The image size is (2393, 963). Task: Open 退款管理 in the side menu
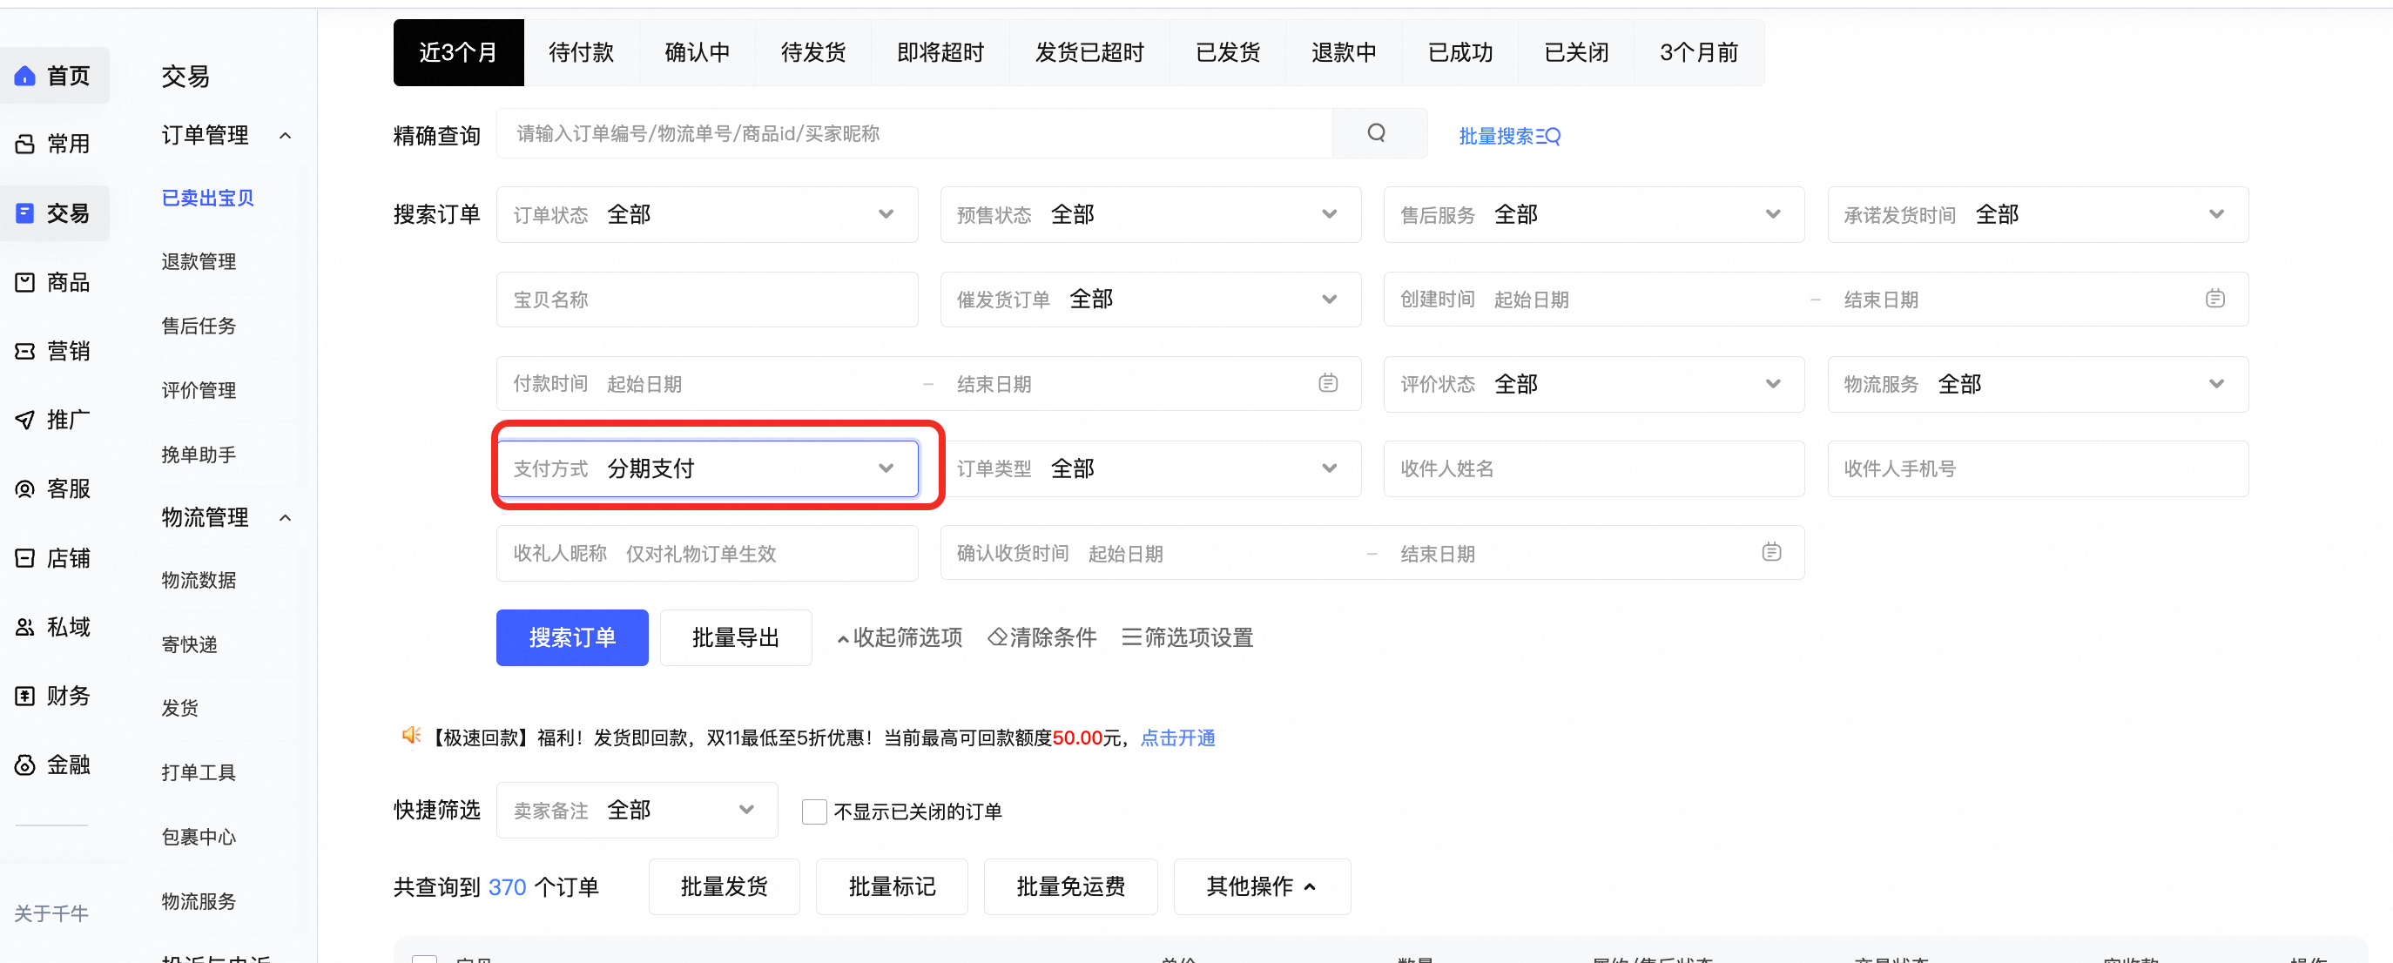(199, 262)
